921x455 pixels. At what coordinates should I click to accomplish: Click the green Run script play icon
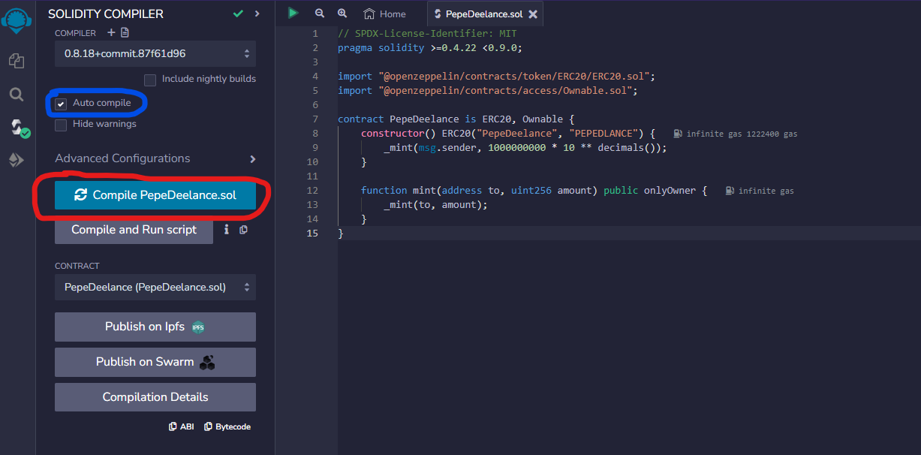coord(293,13)
